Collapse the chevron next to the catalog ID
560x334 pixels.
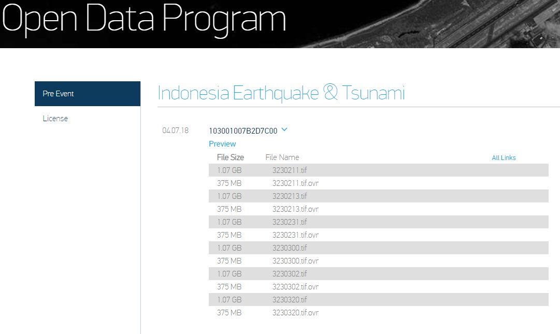point(284,130)
